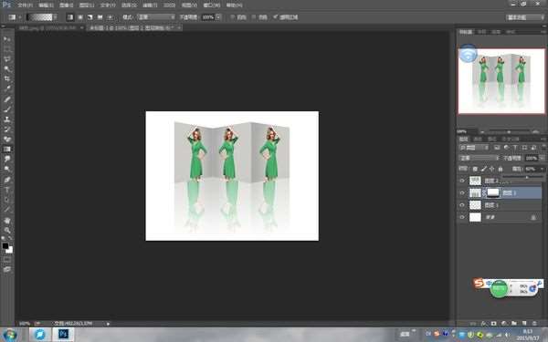
Task: Choose diamond gradient style in options bar
Action: pyautogui.click(x=110, y=17)
